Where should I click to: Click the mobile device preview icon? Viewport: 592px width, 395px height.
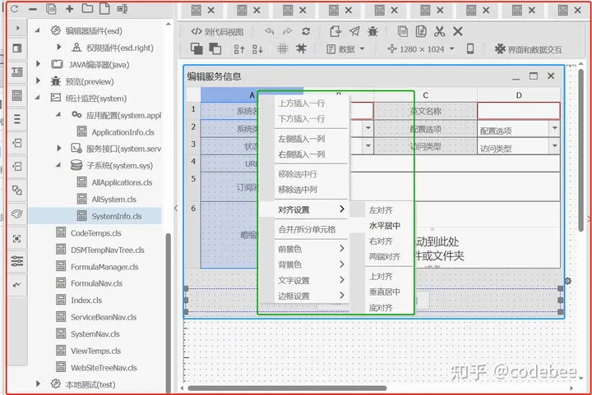coord(470,49)
